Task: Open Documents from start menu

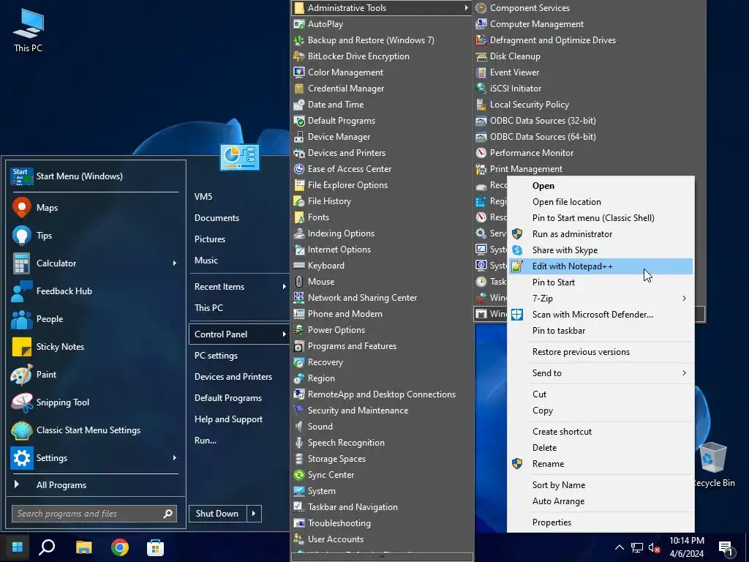Action: tap(239, 218)
